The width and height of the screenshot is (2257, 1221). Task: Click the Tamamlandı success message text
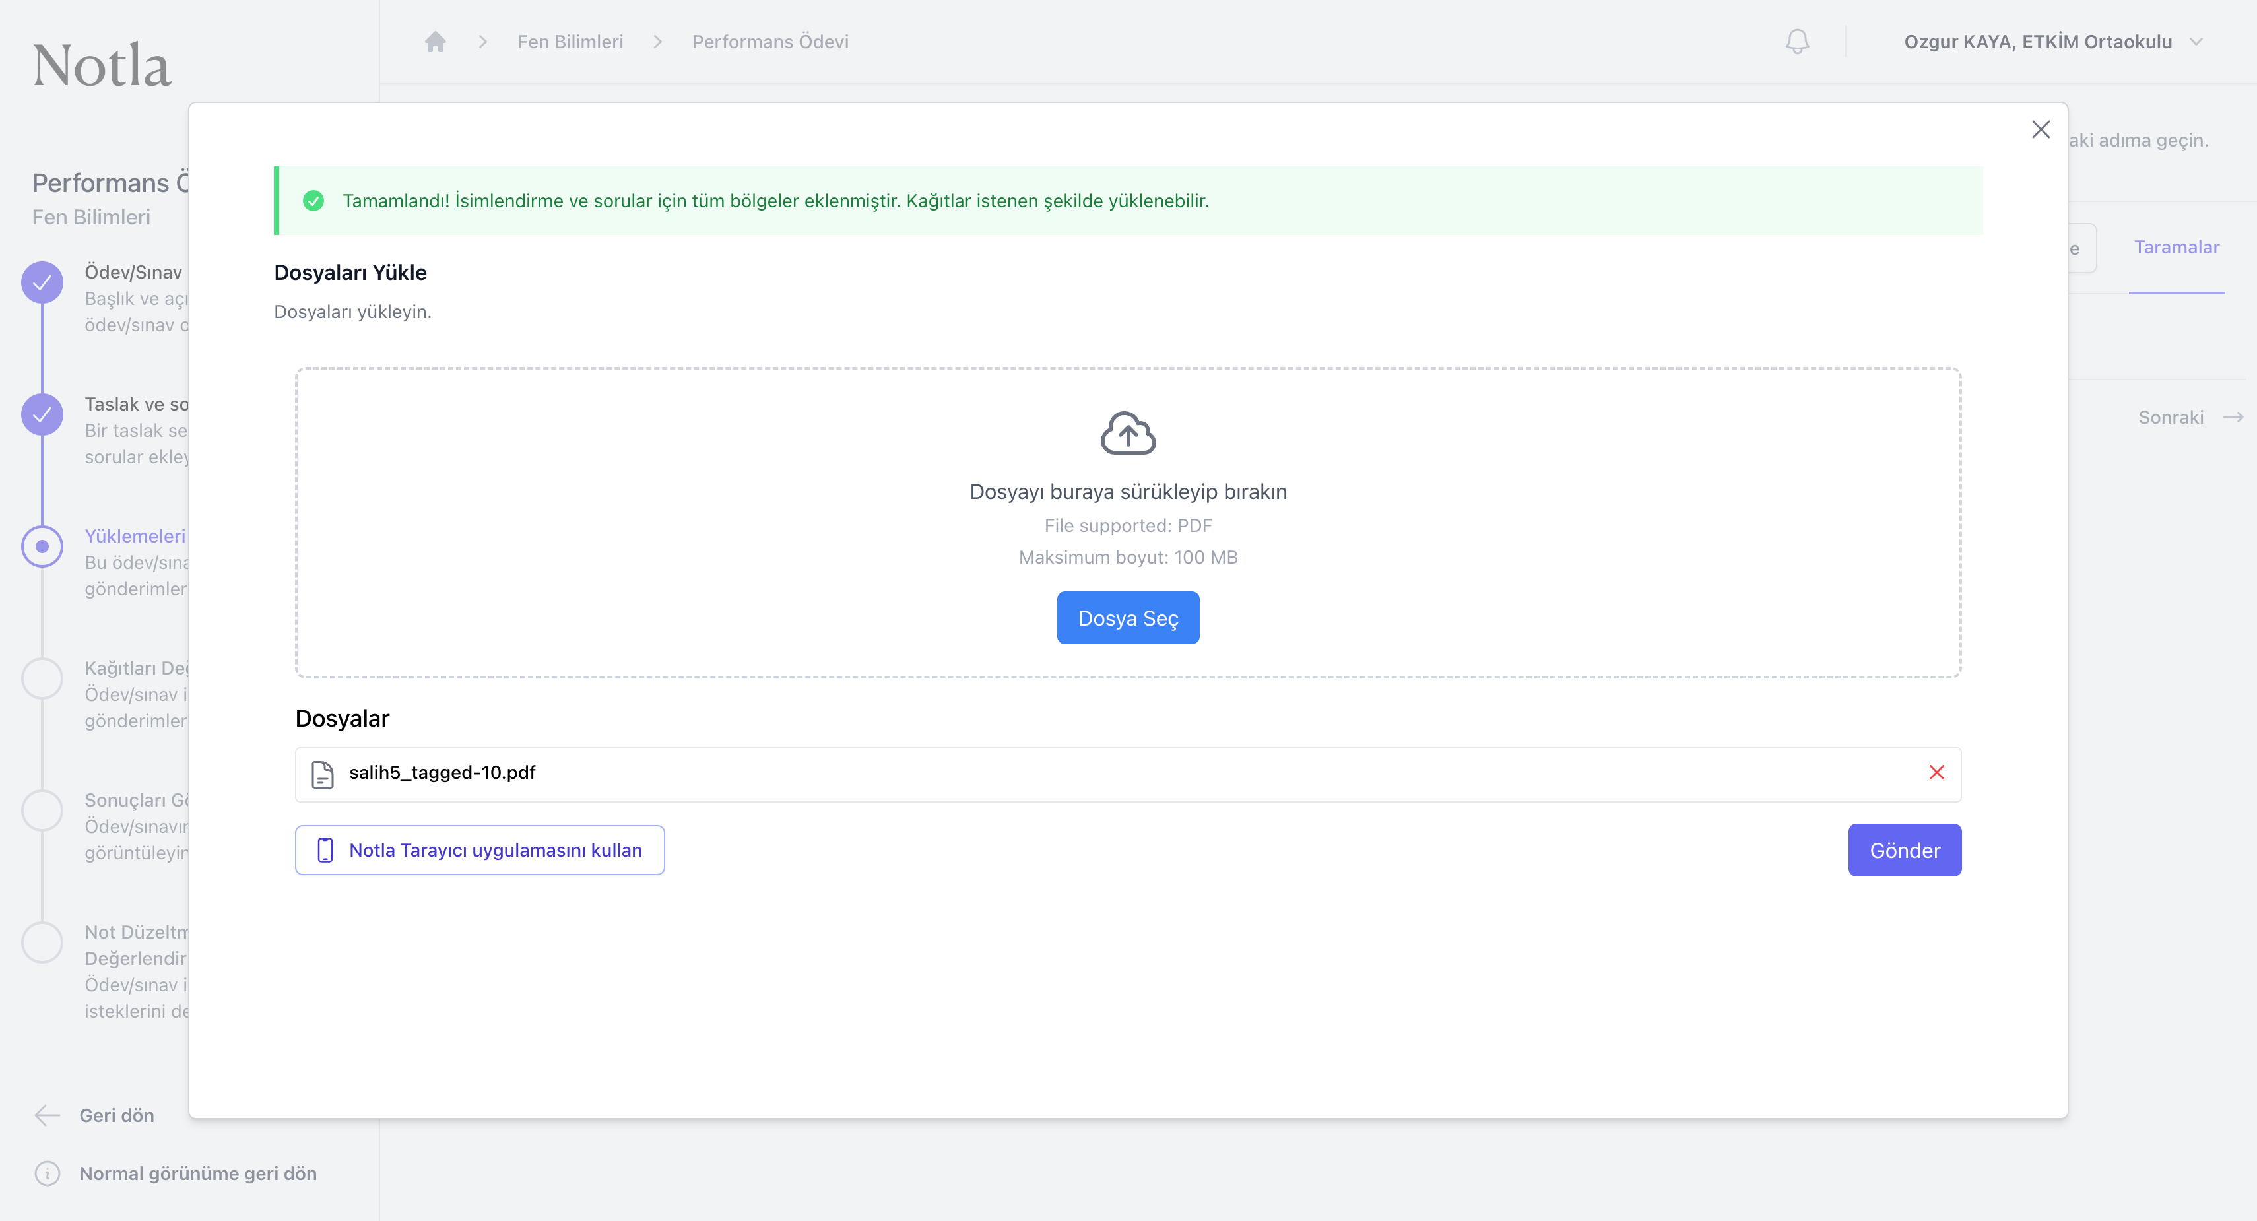[x=775, y=201]
